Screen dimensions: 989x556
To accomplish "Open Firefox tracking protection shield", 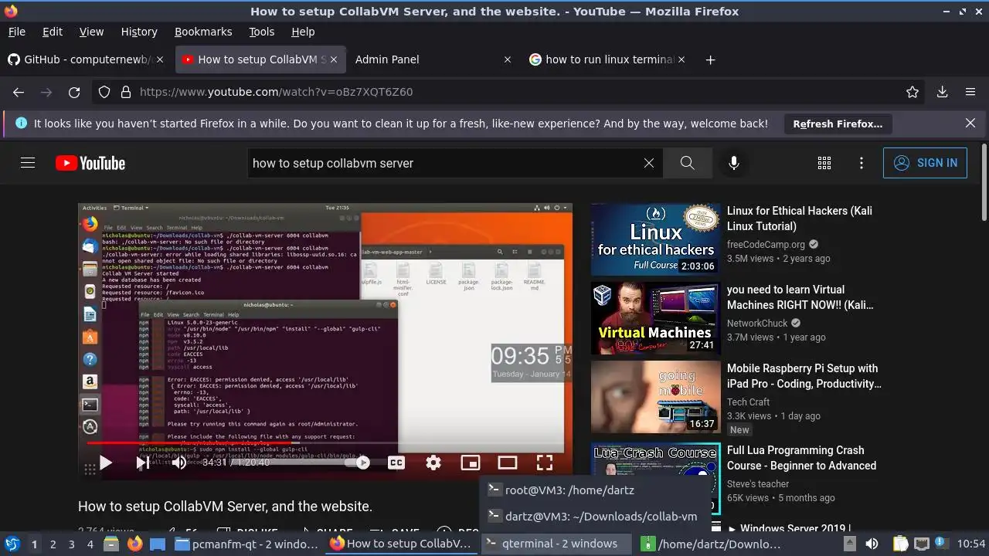I will 104,92.
